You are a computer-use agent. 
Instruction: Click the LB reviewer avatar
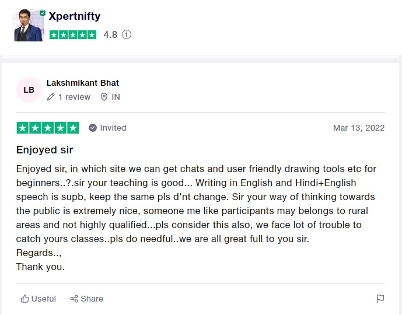click(x=29, y=90)
